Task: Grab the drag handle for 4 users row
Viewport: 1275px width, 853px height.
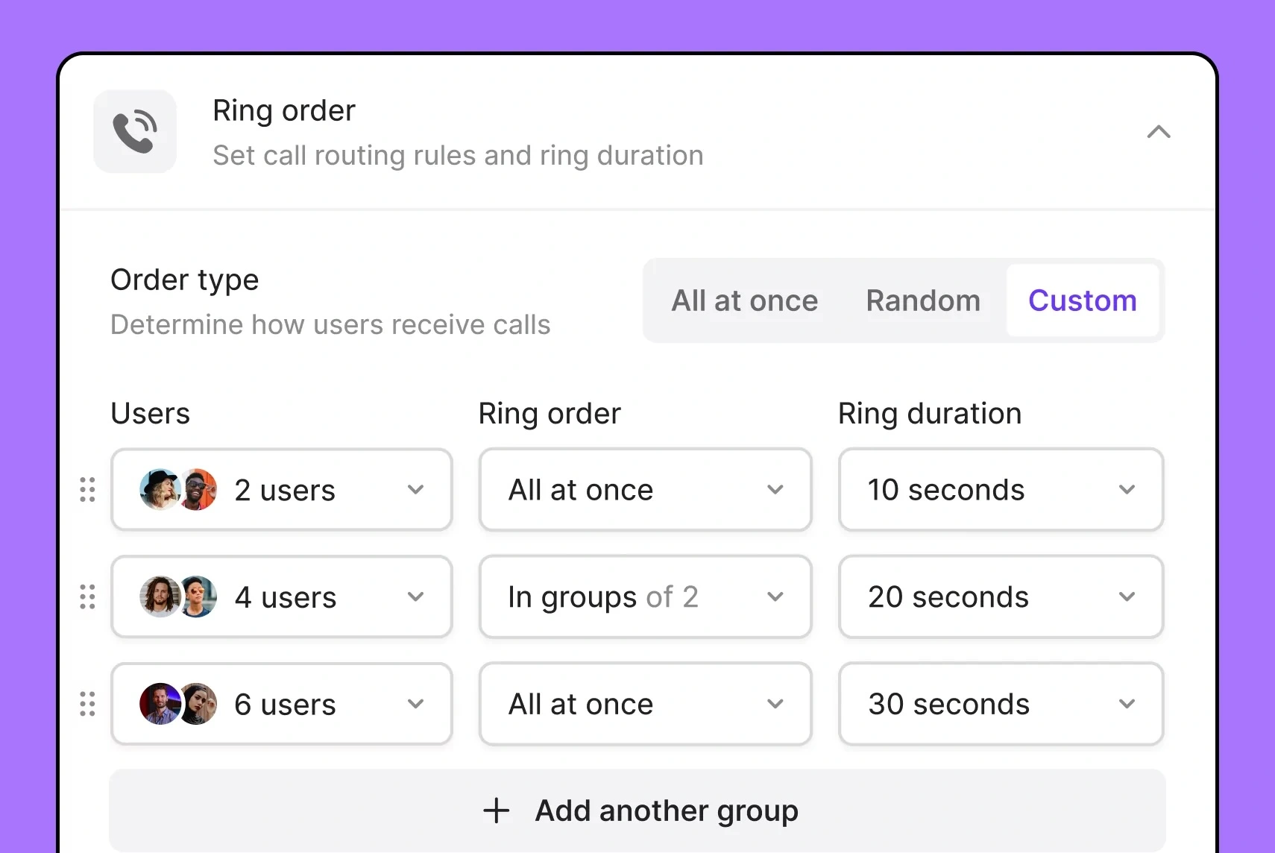Action: pos(87,597)
